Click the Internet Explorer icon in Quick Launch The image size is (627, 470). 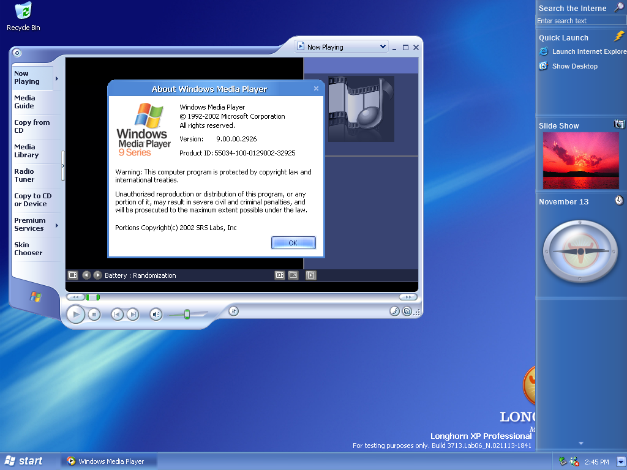pyautogui.click(x=544, y=51)
